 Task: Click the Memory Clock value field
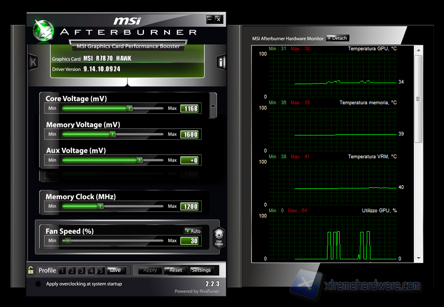[x=189, y=206]
